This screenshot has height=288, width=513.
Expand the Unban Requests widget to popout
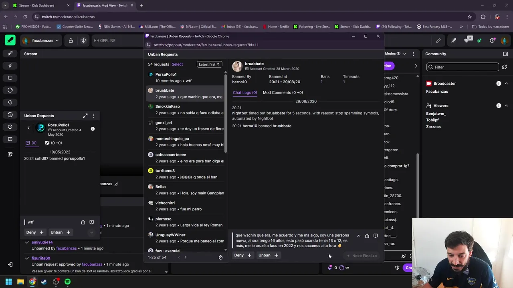click(x=85, y=116)
